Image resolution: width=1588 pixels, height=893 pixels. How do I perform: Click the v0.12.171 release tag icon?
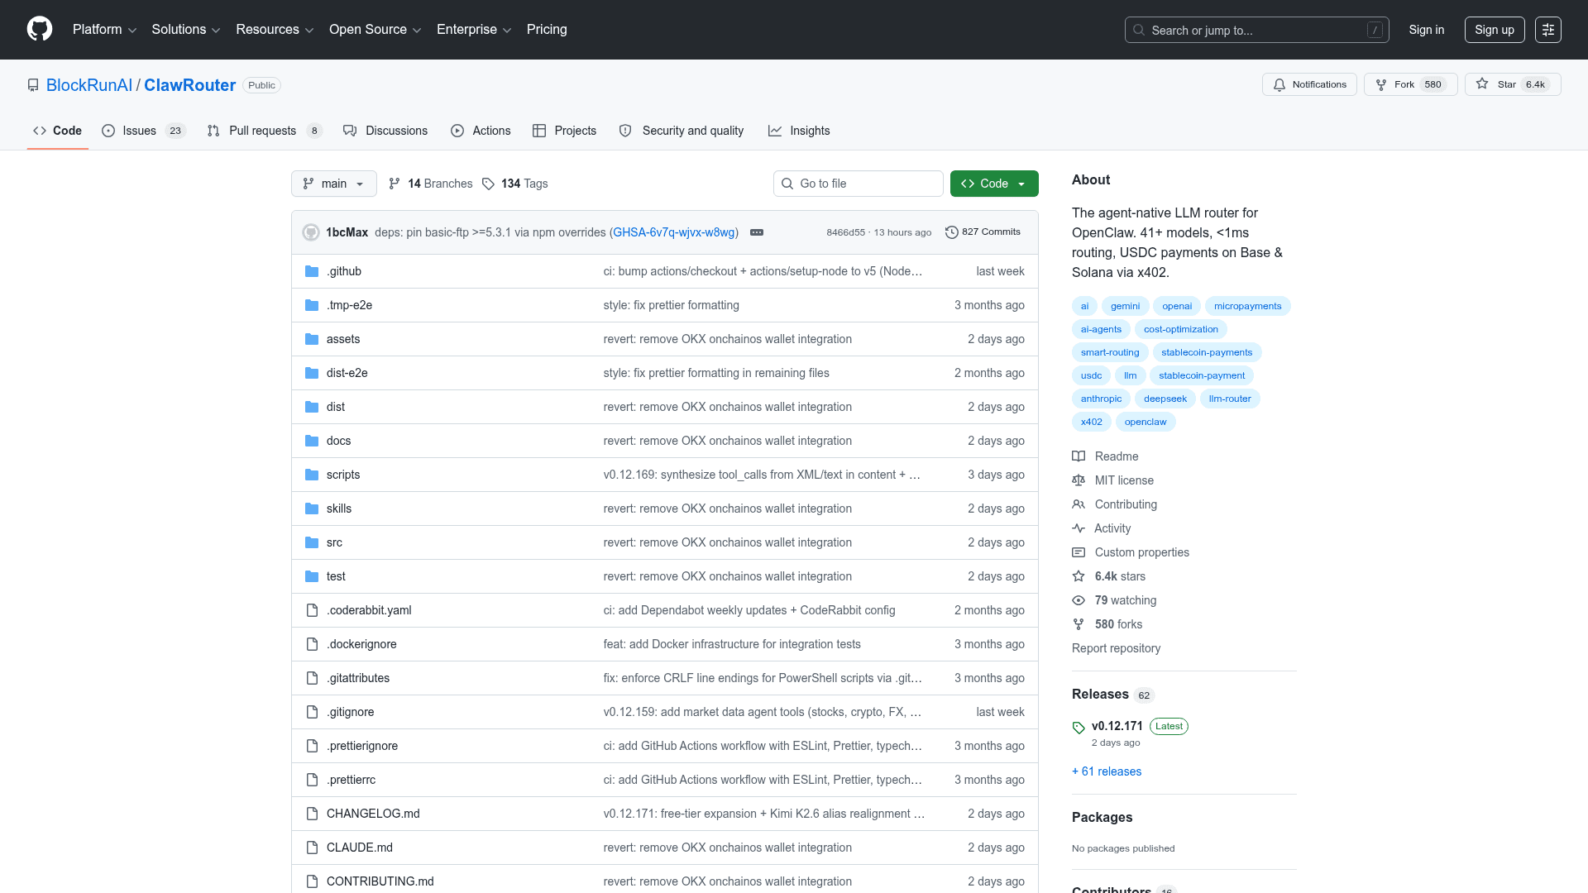[1079, 728]
